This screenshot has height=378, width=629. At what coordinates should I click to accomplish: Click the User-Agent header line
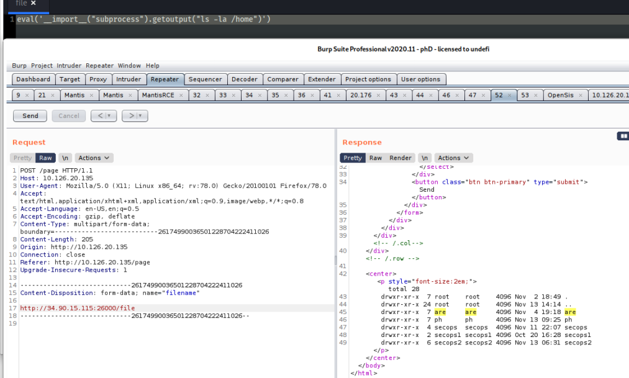173,186
